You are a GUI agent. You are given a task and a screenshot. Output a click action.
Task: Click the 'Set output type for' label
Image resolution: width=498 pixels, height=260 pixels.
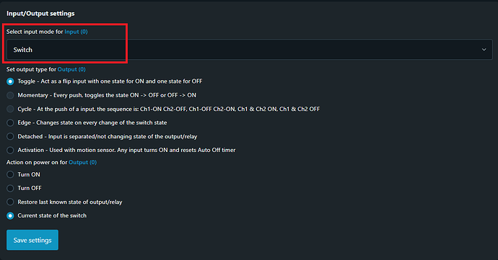click(x=31, y=69)
